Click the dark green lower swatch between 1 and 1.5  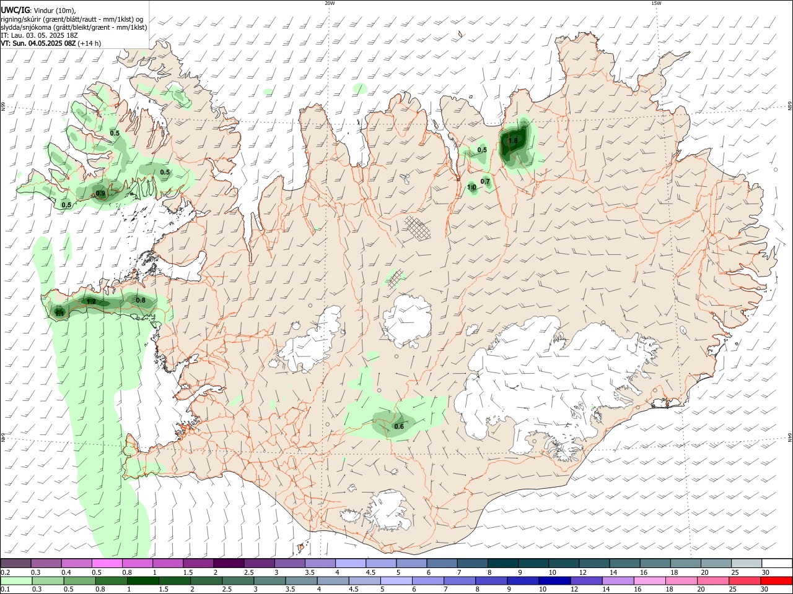(x=142, y=580)
